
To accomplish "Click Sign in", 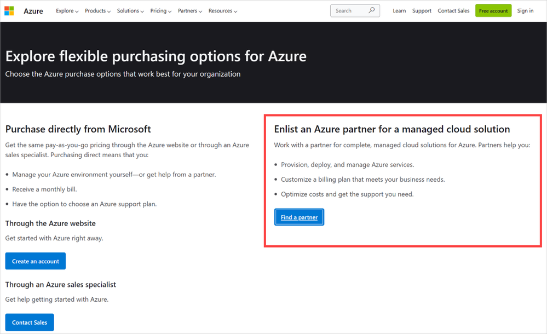I will 525,11.
